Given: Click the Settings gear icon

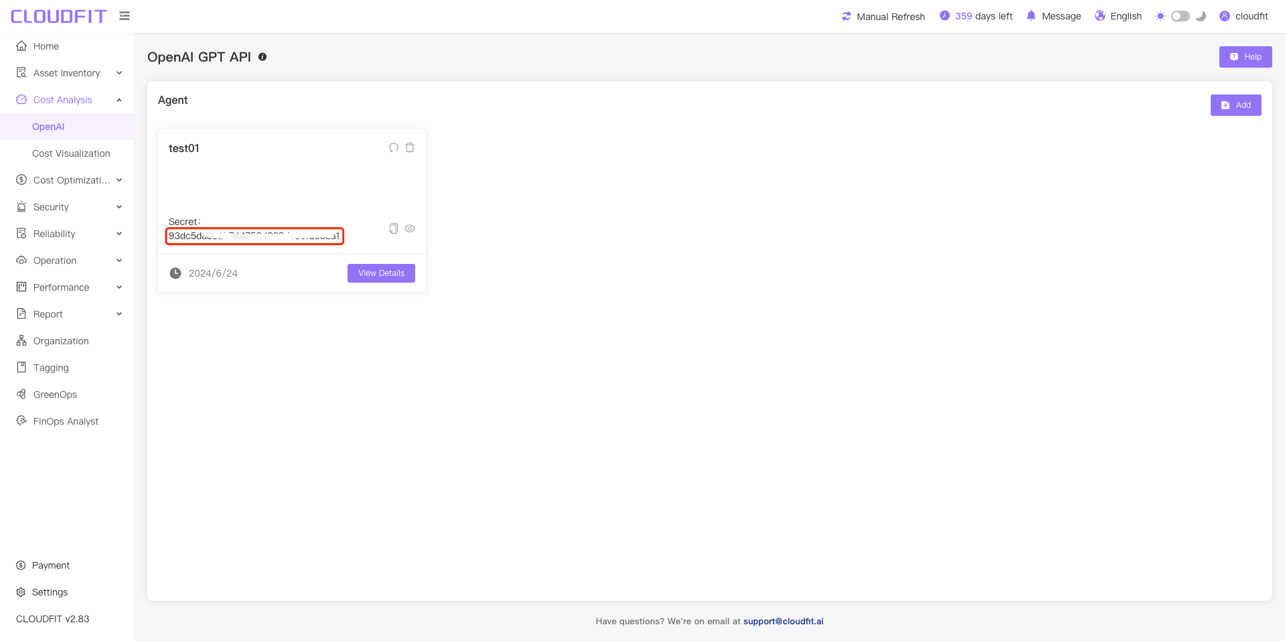Looking at the screenshot, I should tap(21, 592).
